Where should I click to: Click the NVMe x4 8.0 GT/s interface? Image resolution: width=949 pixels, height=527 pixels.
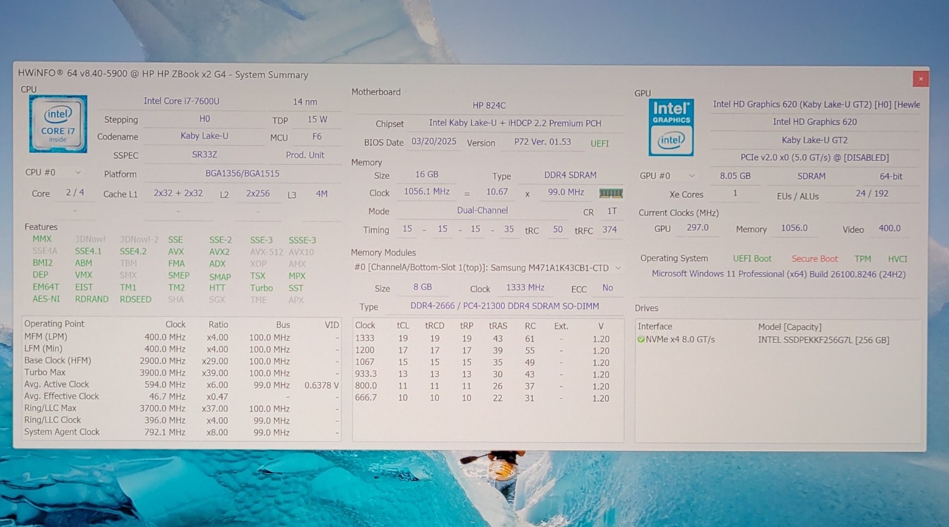click(680, 340)
